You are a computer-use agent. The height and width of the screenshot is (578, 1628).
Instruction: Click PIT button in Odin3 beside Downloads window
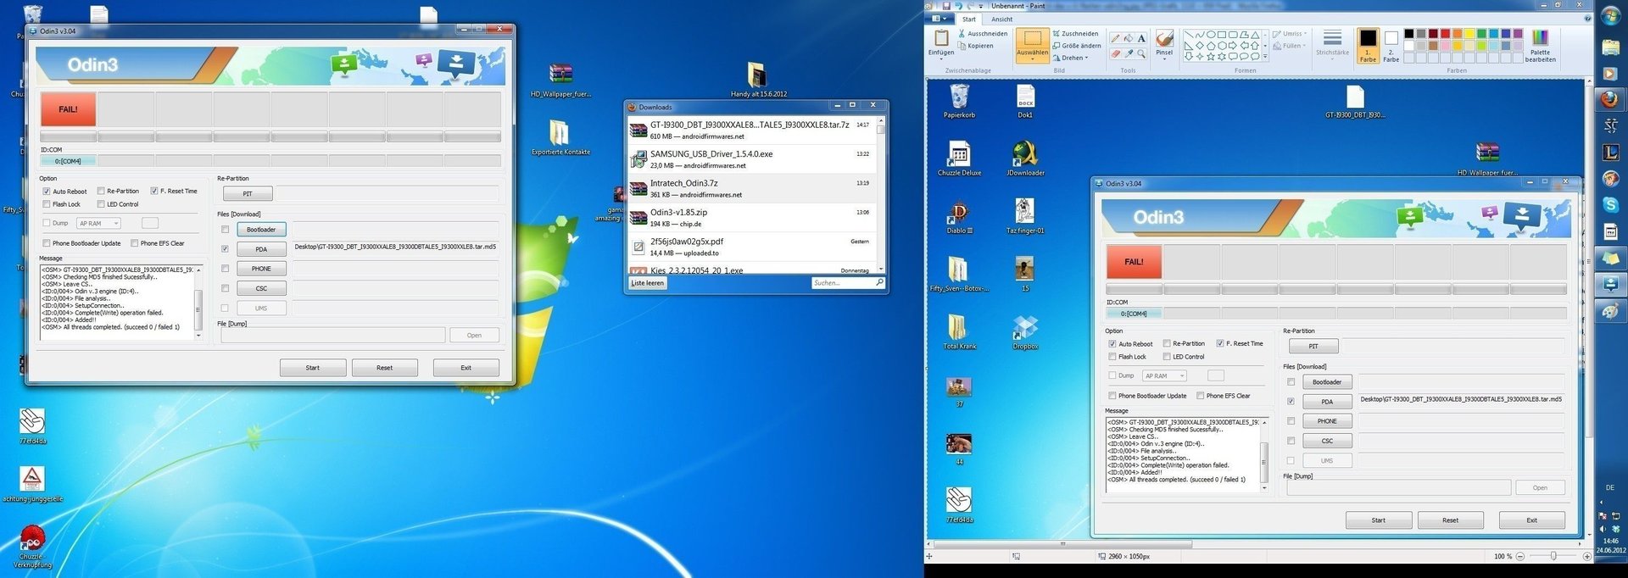[x=248, y=193]
